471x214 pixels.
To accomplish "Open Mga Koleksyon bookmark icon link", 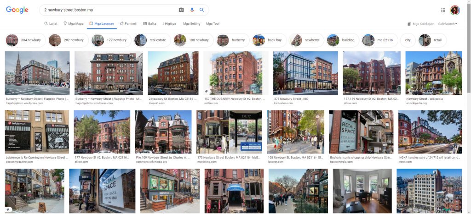I will [421, 24].
